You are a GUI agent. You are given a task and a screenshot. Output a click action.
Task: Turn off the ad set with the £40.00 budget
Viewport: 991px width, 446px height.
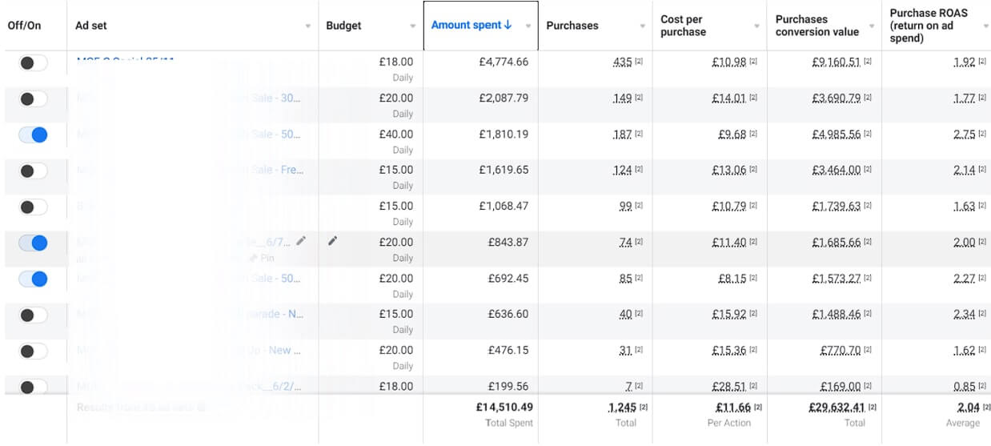[x=33, y=135]
